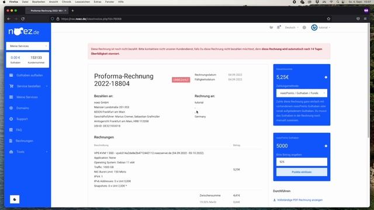
Task: Open the Deutsch language dropdown
Action: click(x=292, y=27)
